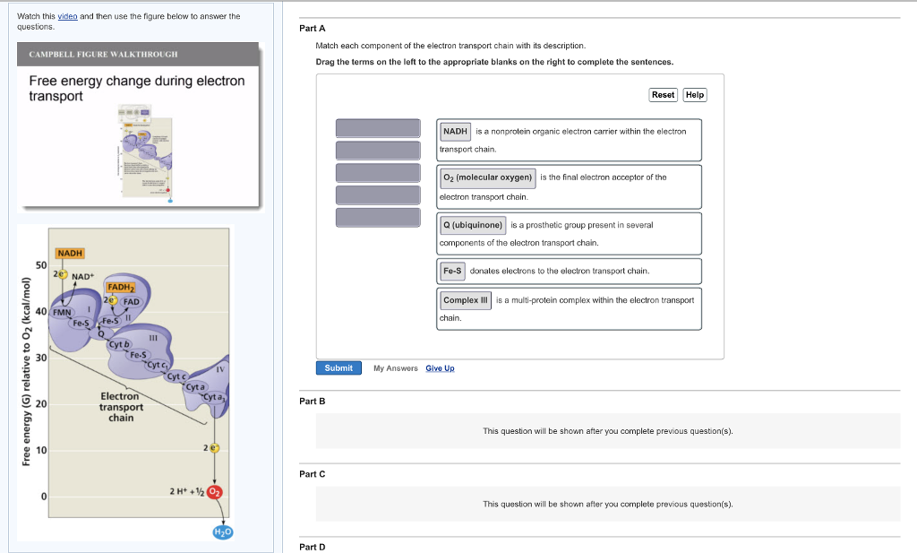Screen dimensions: 917x553
Task: Click the 'Free energy change during electron transport' title
Action: pos(137,89)
